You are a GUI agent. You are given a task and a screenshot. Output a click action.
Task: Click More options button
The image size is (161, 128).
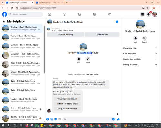102,35
